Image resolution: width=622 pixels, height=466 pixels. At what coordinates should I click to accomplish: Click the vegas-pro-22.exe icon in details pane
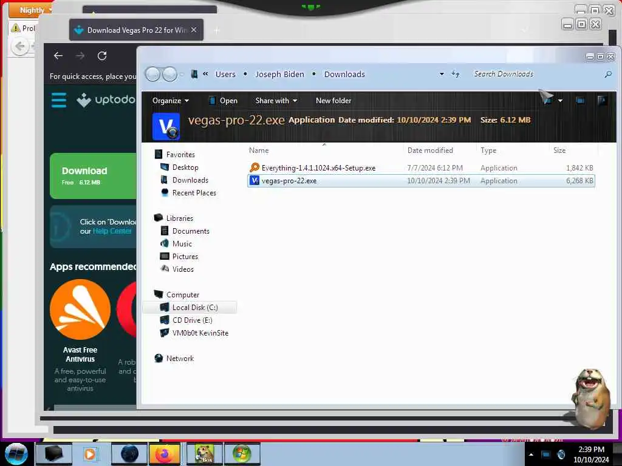pos(166,126)
